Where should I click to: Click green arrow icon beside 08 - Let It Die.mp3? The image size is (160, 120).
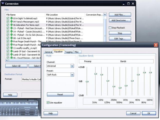point(11,38)
